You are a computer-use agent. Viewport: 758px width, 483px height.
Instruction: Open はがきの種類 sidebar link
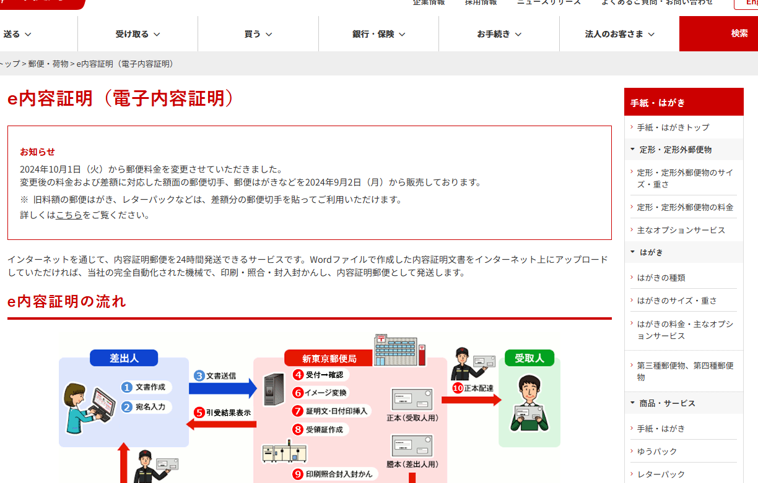click(661, 278)
